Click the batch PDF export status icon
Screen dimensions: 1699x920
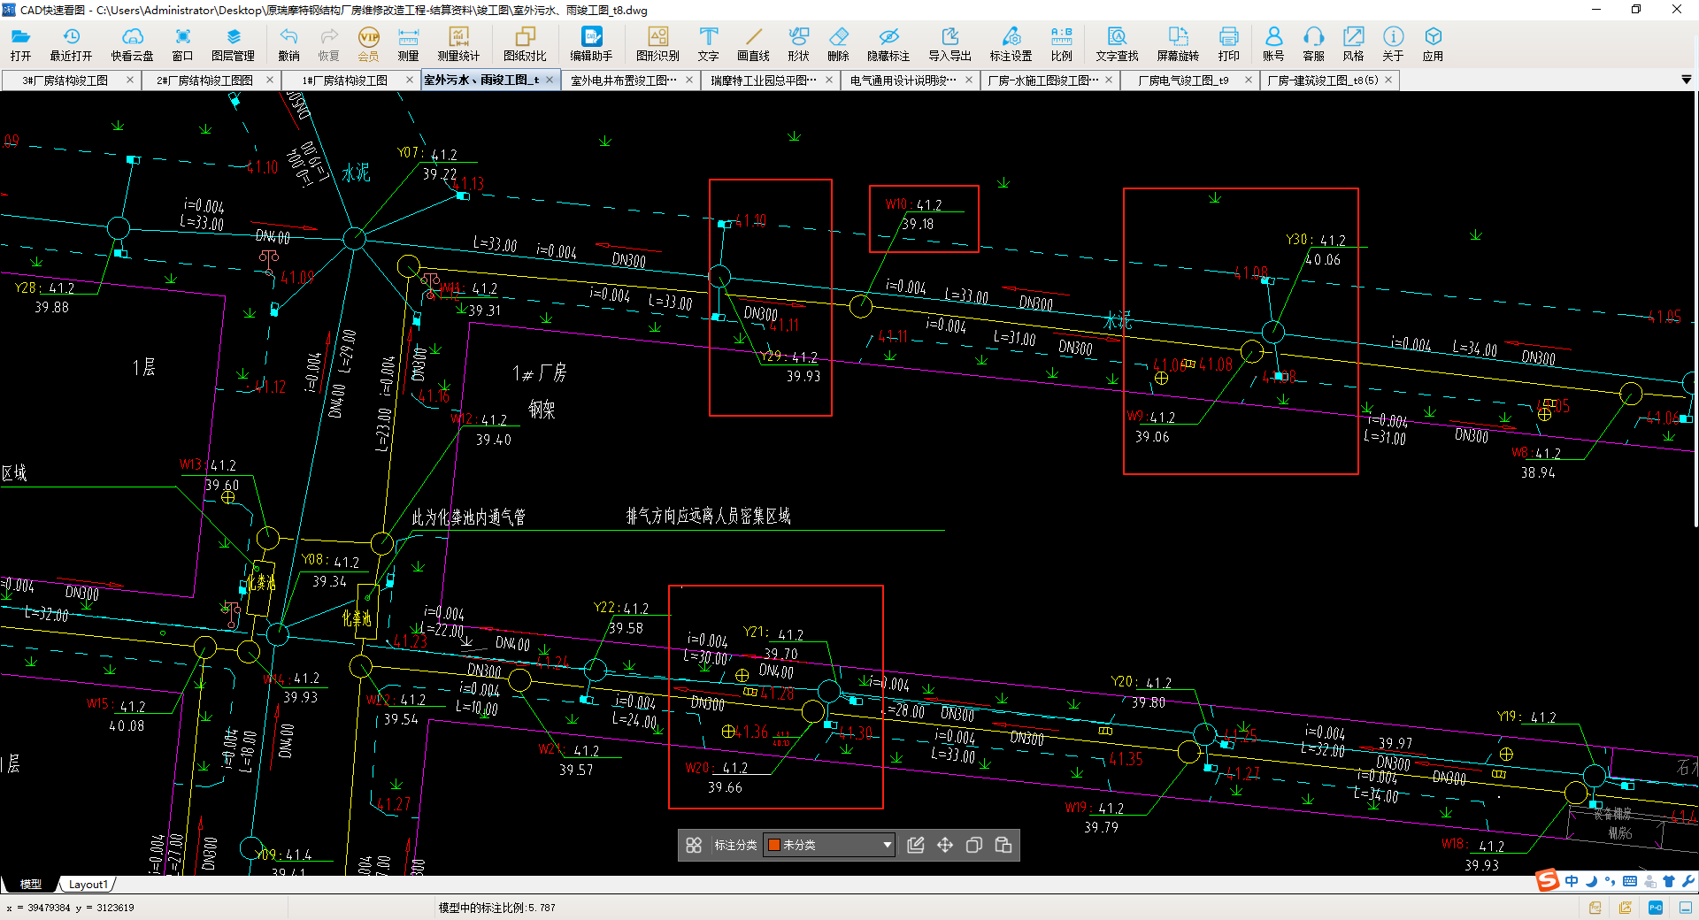click(1626, 908)
